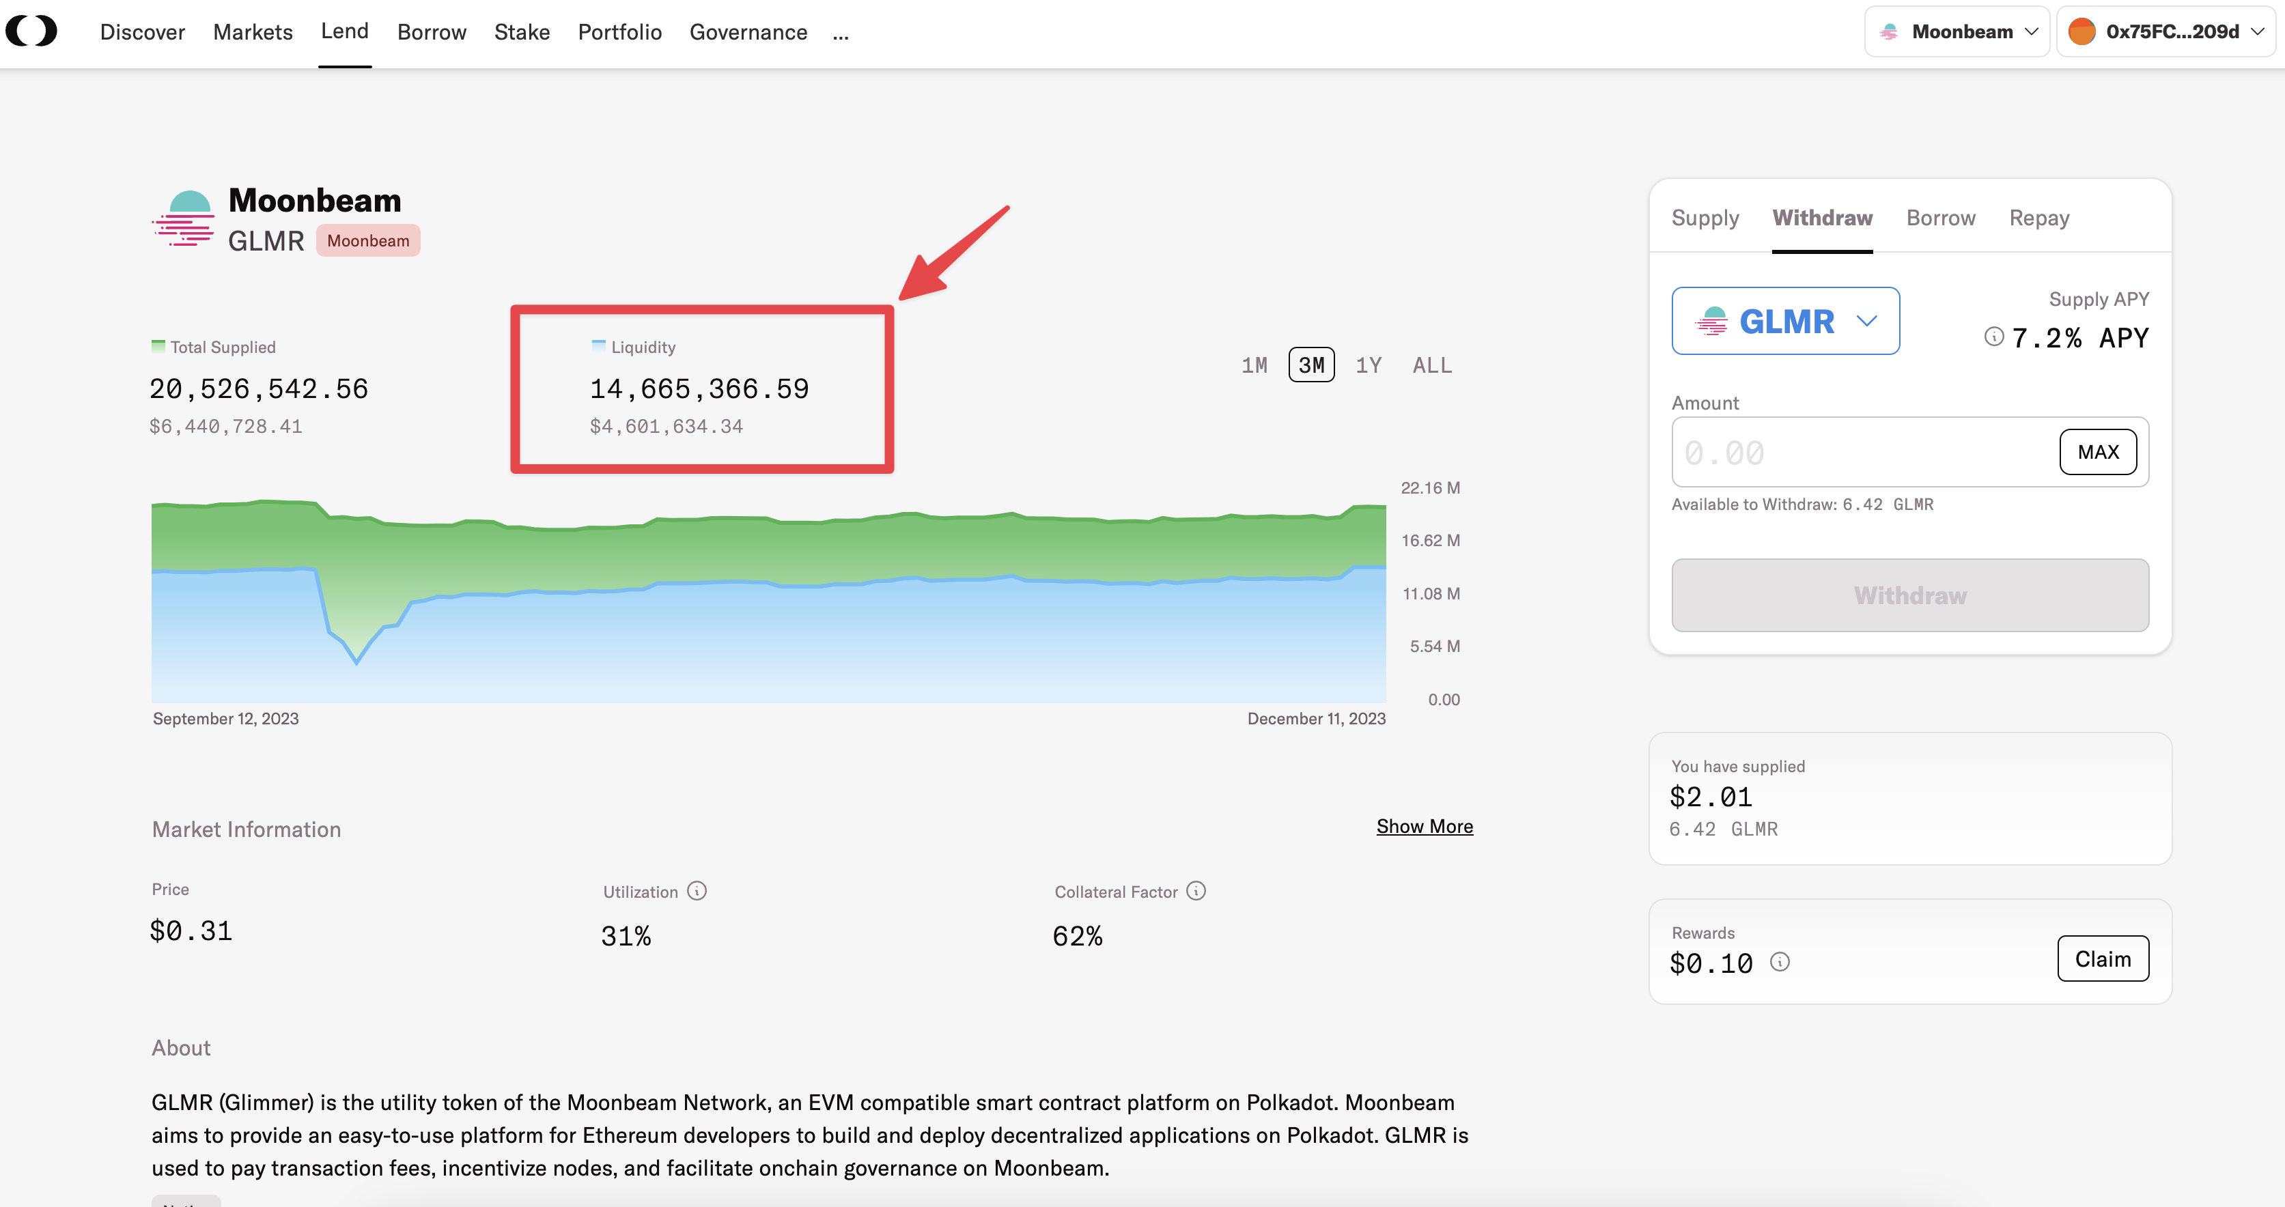This screenshot has height=1207, width=2285.
Task: Click the Moonwell crescent logo icon
Action: 31,31
